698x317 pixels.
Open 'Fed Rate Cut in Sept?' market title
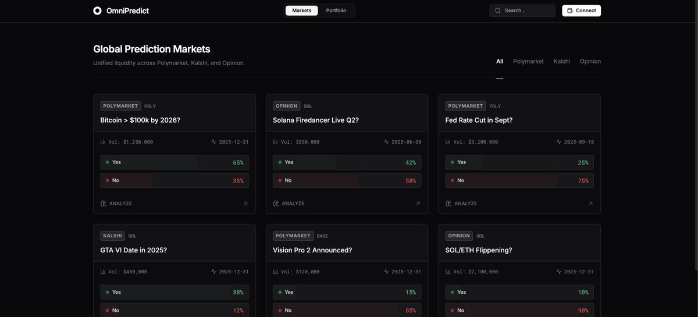click(x=479, y=120)
